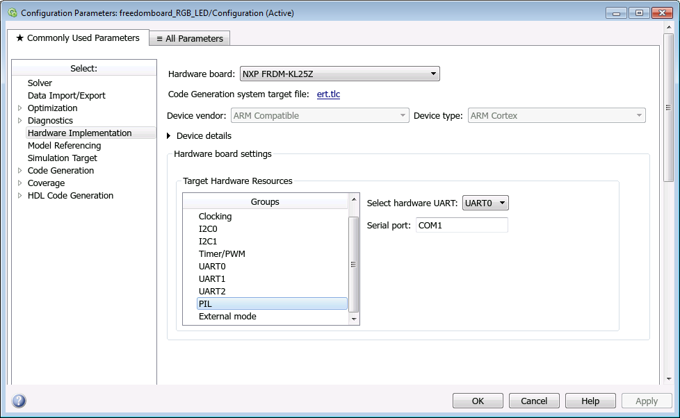Select the Timer/PWM group
680x418 pixels.
[222, 253]
